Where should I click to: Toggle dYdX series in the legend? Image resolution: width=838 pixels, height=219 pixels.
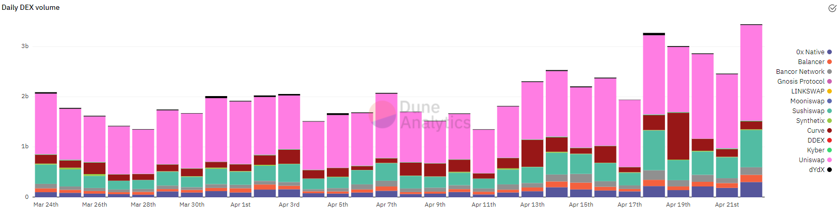pyautogui.click(x=816, y=170)
